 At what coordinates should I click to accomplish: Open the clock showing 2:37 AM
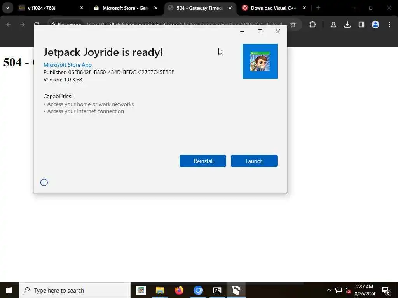(365, 290)
